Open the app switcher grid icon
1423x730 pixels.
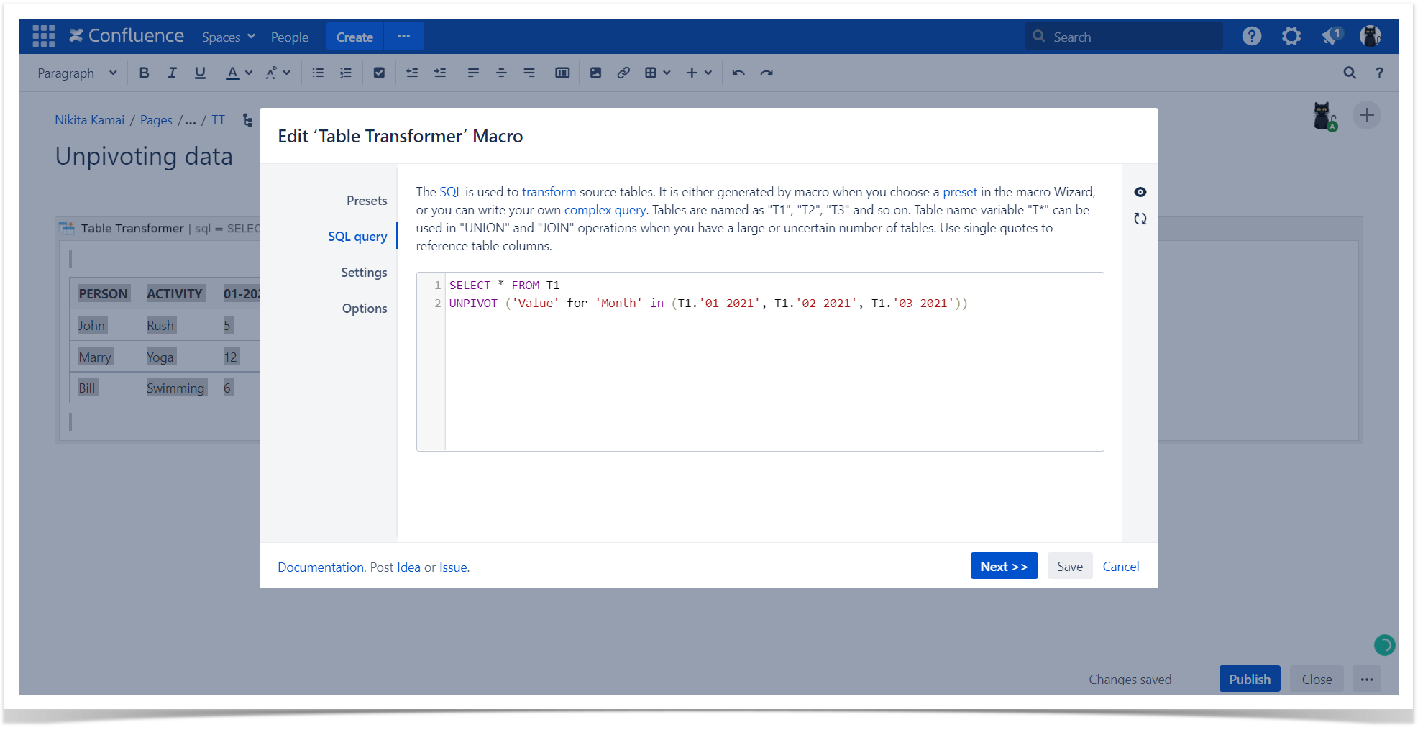pyautogui.click(x=44, y=36)
